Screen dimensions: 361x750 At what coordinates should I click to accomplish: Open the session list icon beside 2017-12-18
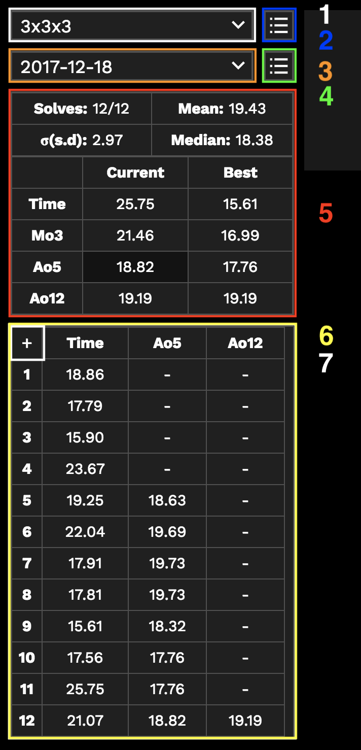(x=279, y=65)
